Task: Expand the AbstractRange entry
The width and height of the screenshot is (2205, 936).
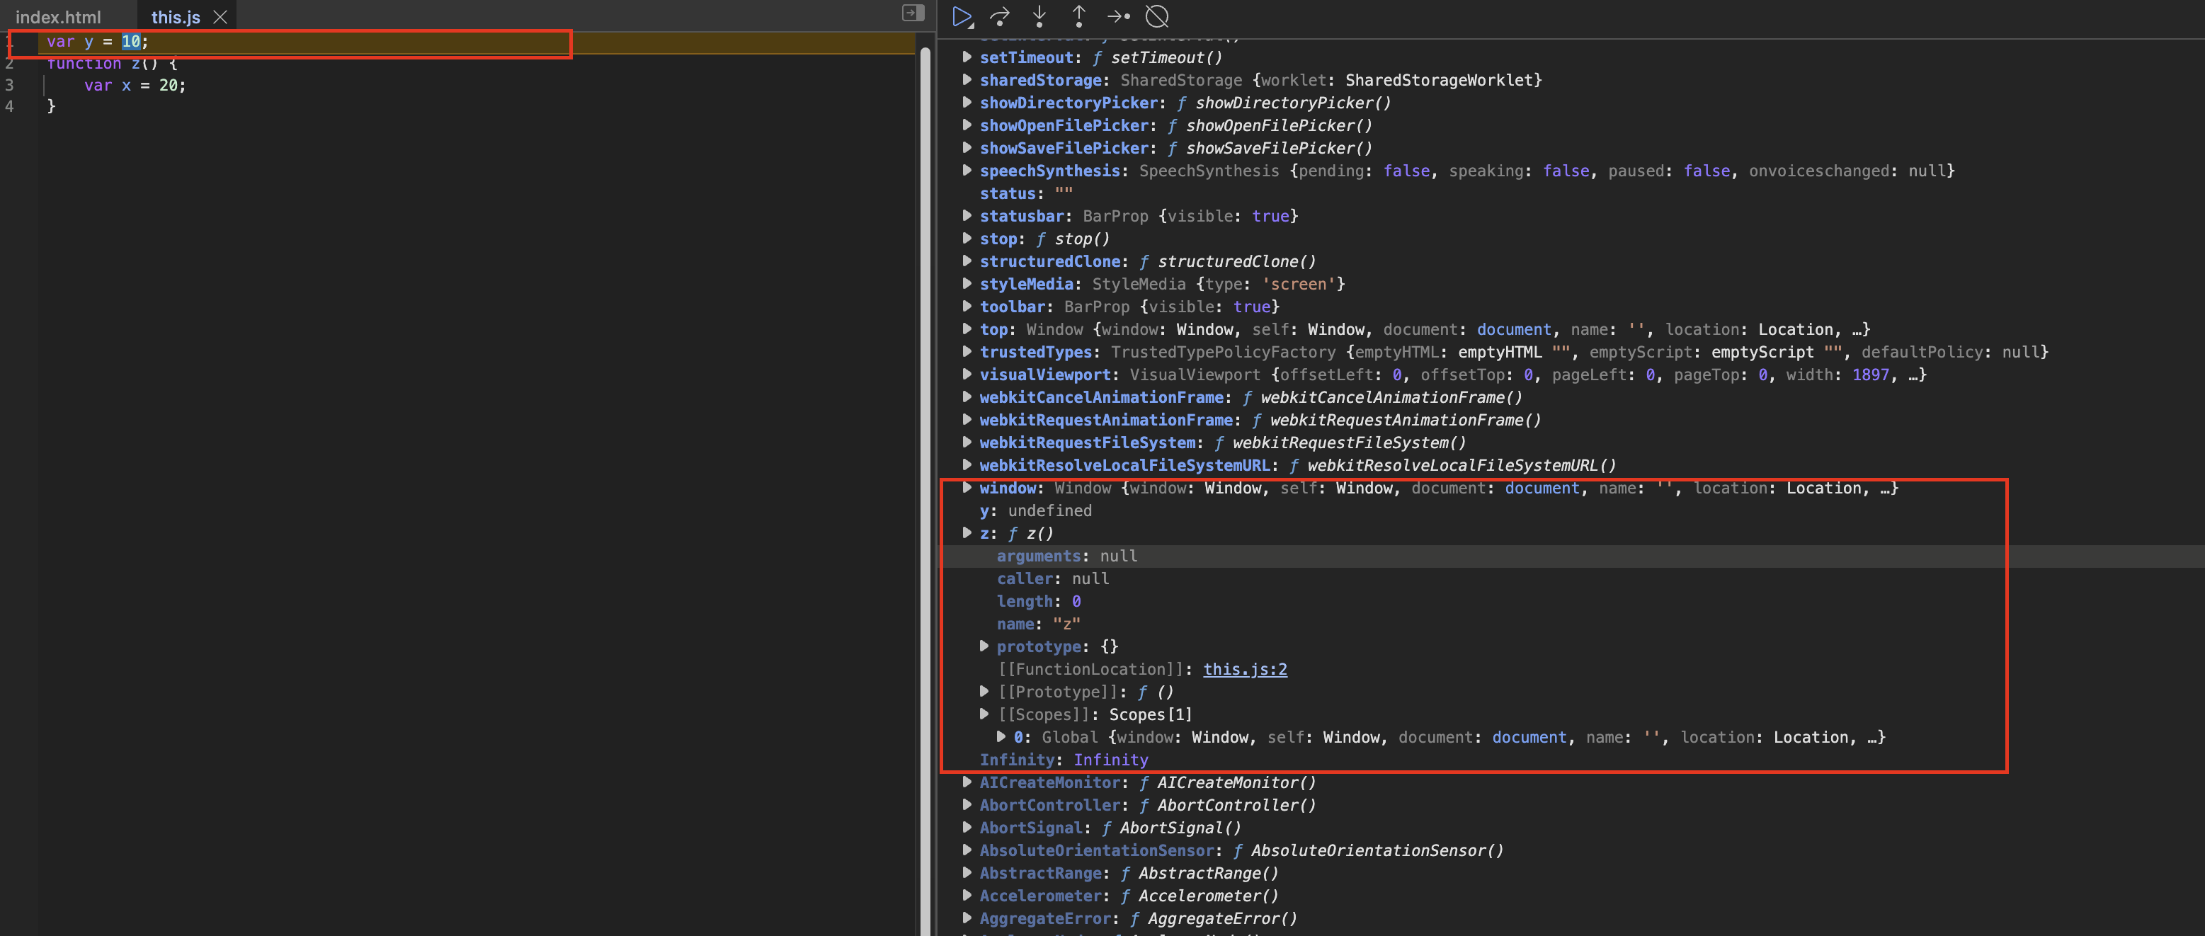Action: [967, 874]
